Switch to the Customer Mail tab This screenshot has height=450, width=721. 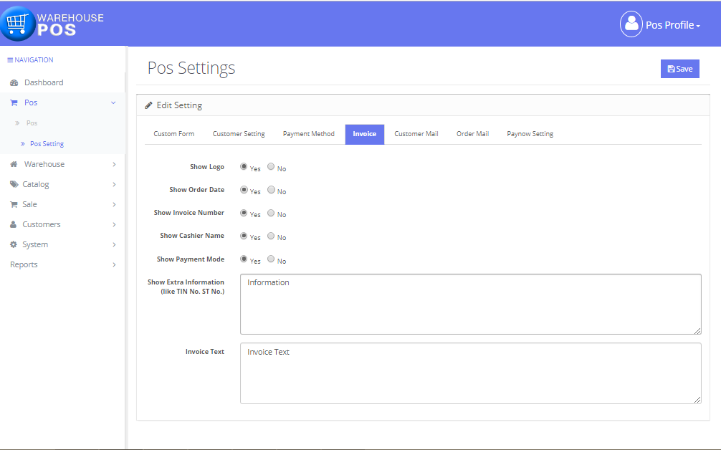(x=416, y=134)
